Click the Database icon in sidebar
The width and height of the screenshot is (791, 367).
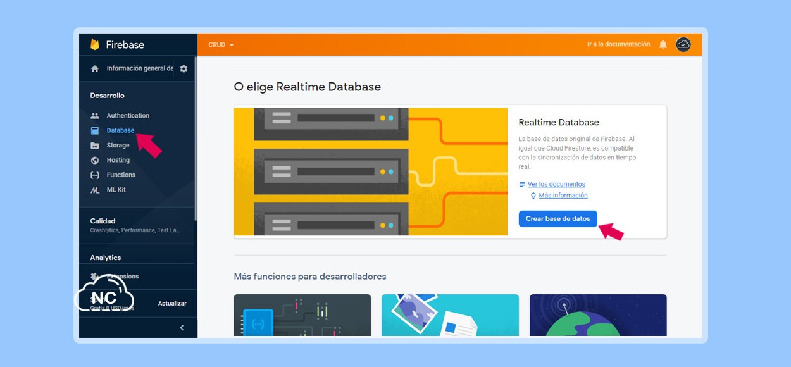[95, 130]
